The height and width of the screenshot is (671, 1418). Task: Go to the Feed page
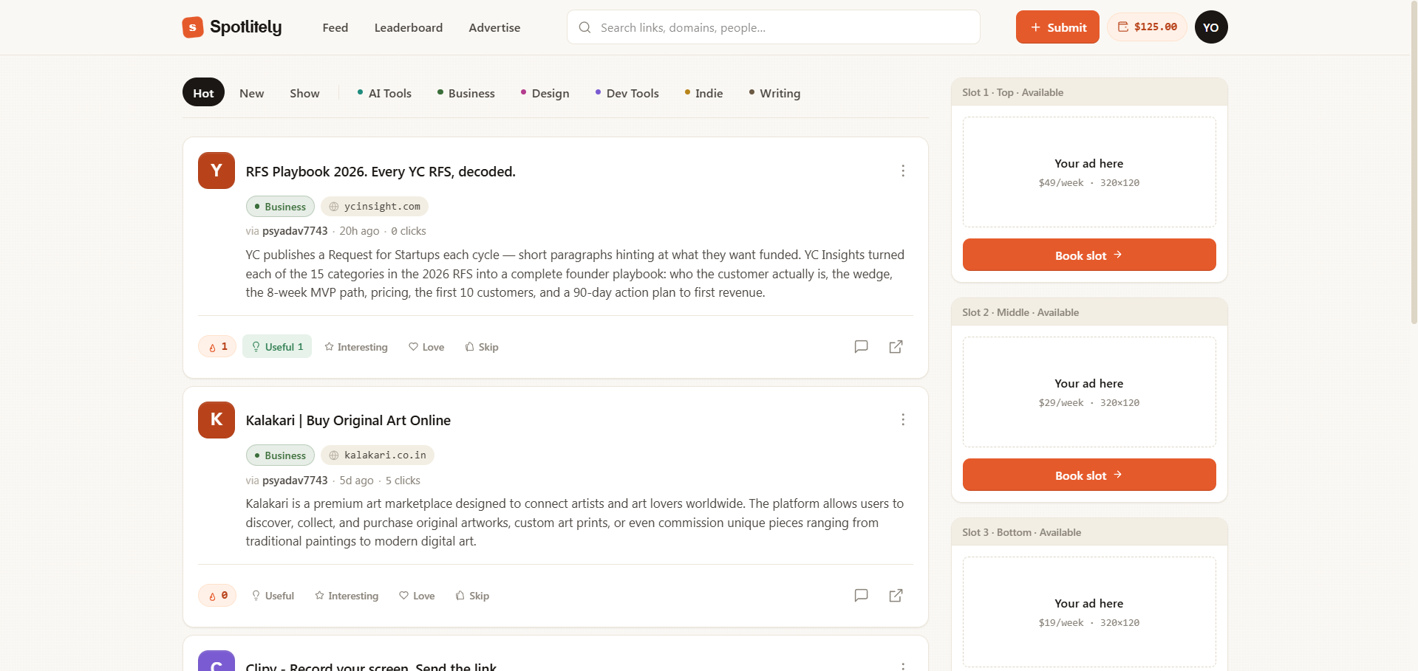(x=335, y=27)
